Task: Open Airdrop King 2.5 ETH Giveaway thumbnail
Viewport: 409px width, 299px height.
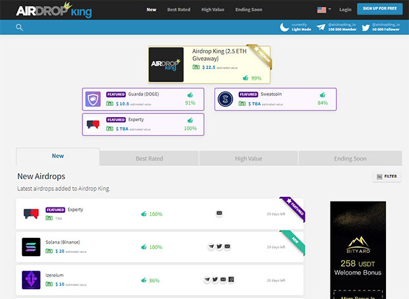Action: tap(166, 65)
